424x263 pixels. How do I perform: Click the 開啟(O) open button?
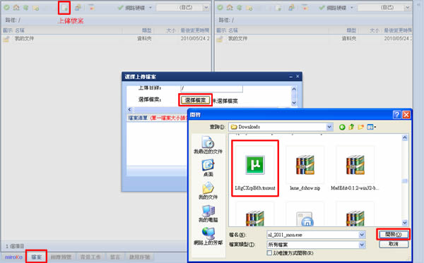[x=393, y=234]
